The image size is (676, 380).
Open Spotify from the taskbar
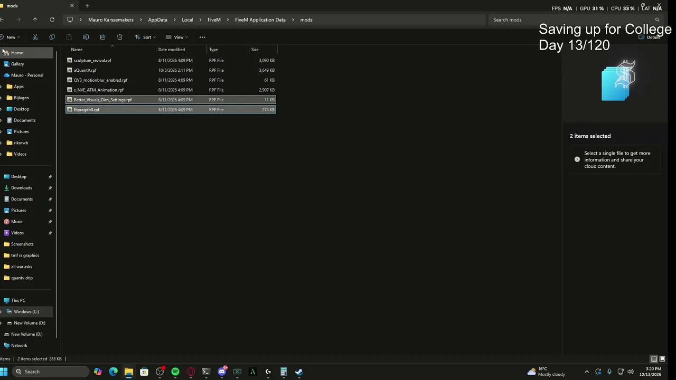175,372
